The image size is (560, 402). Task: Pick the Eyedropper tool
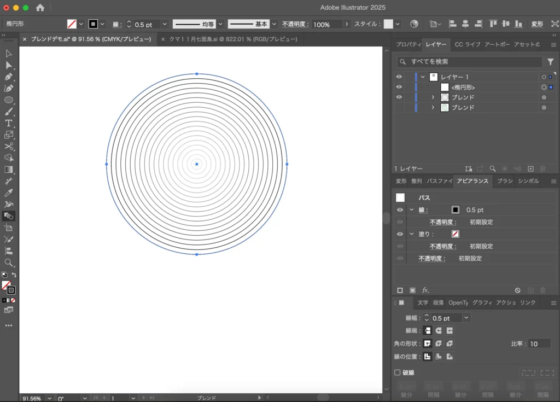[9, 193]
